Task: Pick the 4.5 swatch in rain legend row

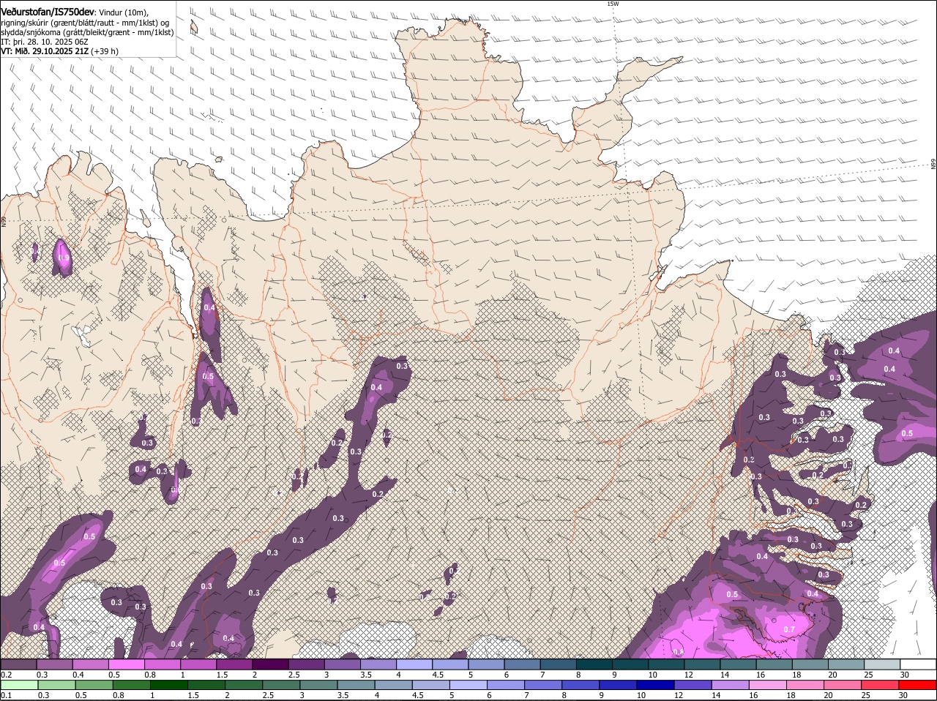Action: coord(430,685)
